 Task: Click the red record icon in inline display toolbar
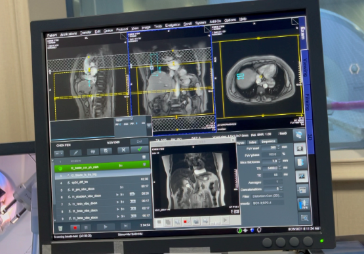(186, 222)
